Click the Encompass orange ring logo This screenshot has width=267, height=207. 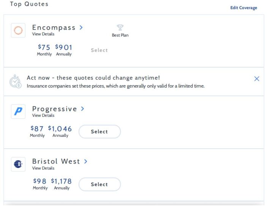[x=18, y=30]
